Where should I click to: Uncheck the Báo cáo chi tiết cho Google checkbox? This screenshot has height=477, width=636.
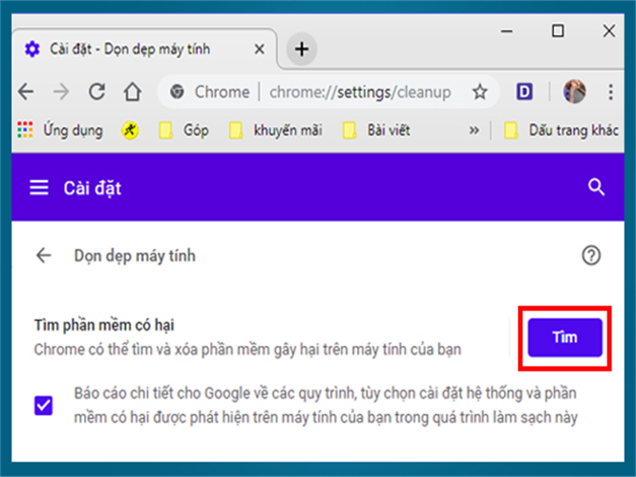44,405
